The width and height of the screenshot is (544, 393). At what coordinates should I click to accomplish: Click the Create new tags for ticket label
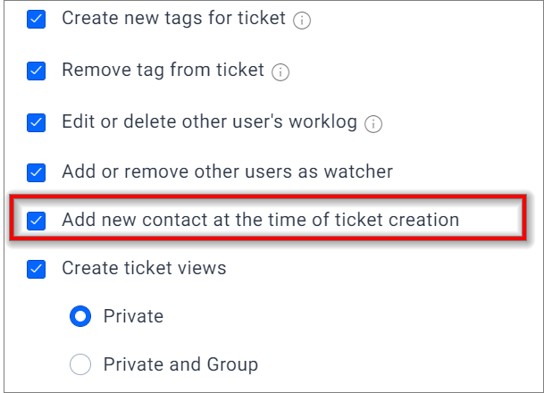(x=173, y=18)
